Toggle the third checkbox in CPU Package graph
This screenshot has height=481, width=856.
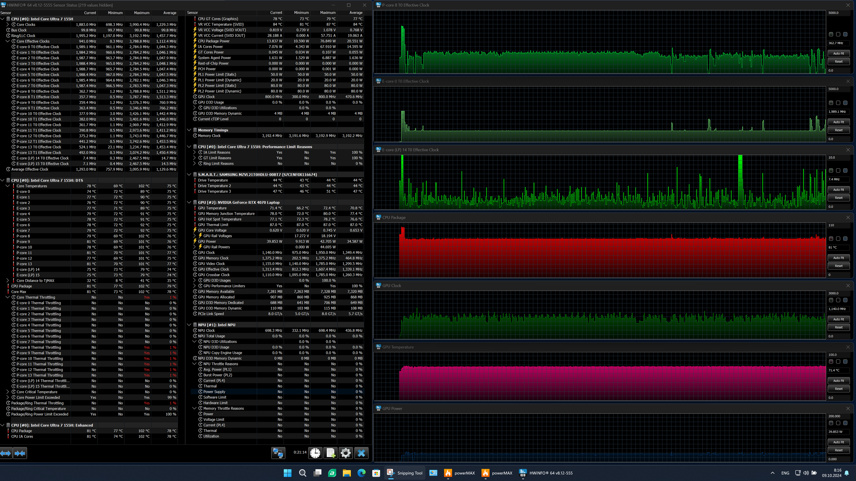(x=845, y=239)
